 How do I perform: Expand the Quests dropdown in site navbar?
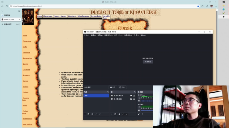pyautogui.click(x=64, y=16)
